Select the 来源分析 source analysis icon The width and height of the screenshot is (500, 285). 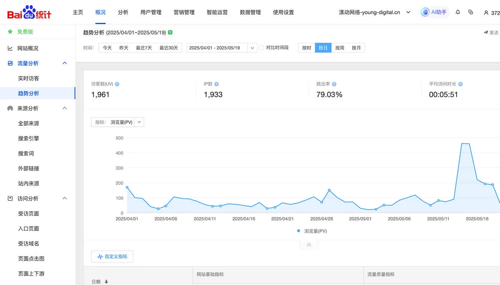(x=11, y=108)
